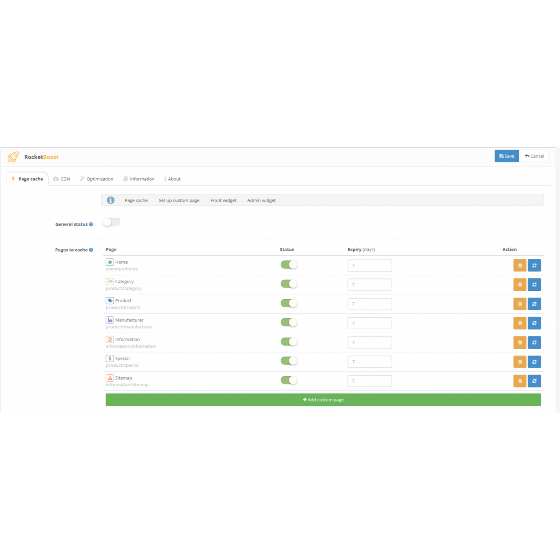The width and height of the screenshot is (560, 560).
Task: Refresh cache for the Sitemap page
Action: [534, 381]
